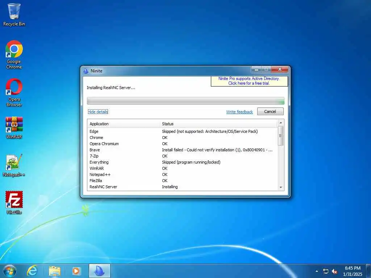This screenshot has height=278, width=371.
Task: Open the Windows Start menu orb
Action: [x=10, y=271]
